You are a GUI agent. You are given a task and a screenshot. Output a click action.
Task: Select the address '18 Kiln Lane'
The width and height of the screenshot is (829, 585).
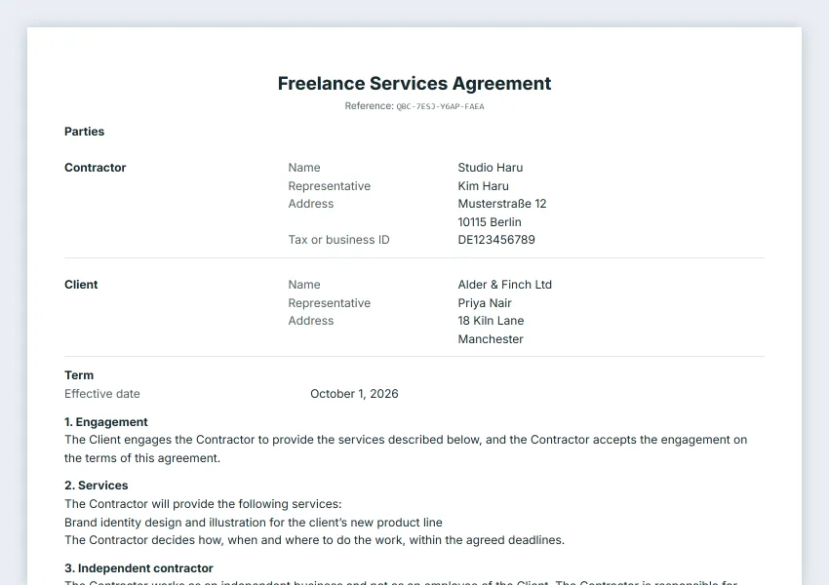click(x=491, y=320)
